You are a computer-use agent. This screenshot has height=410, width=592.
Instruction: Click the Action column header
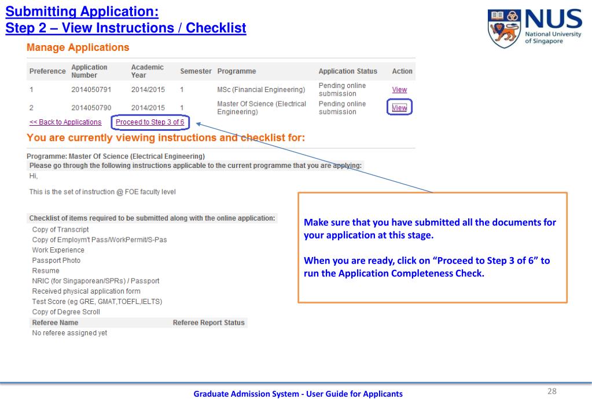(402, 71)
